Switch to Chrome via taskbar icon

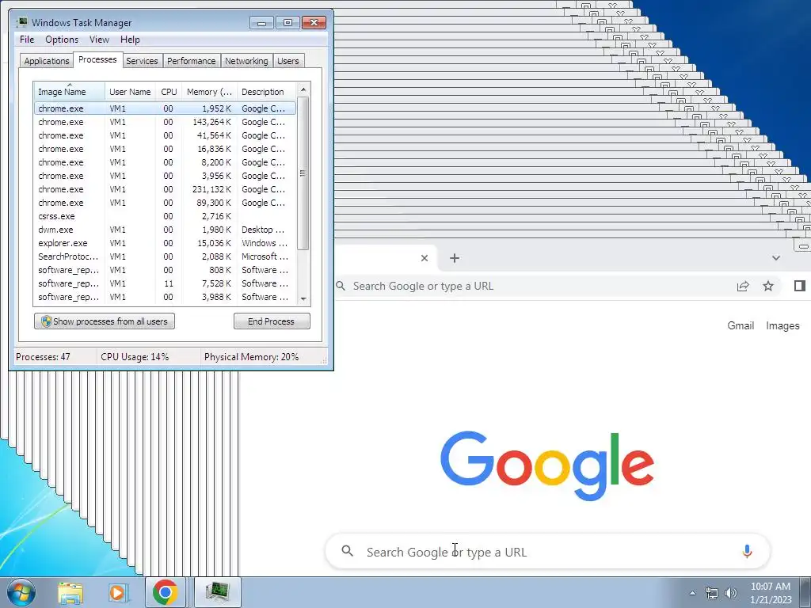point(165,592)
